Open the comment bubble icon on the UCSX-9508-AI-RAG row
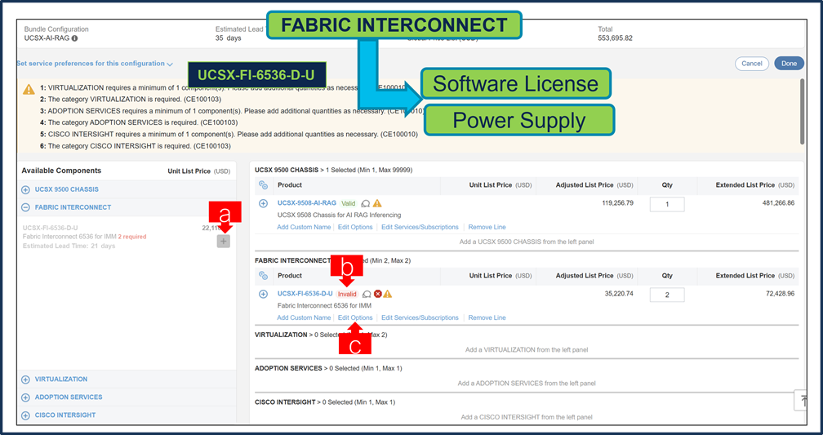 [x=366, y=203]
